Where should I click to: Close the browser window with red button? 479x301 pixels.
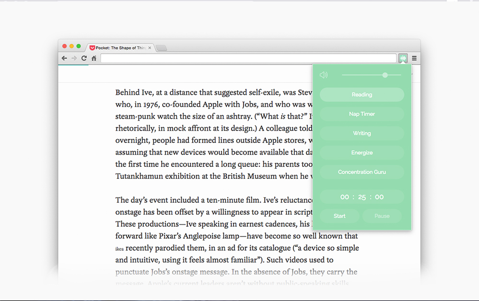[64, 46]
